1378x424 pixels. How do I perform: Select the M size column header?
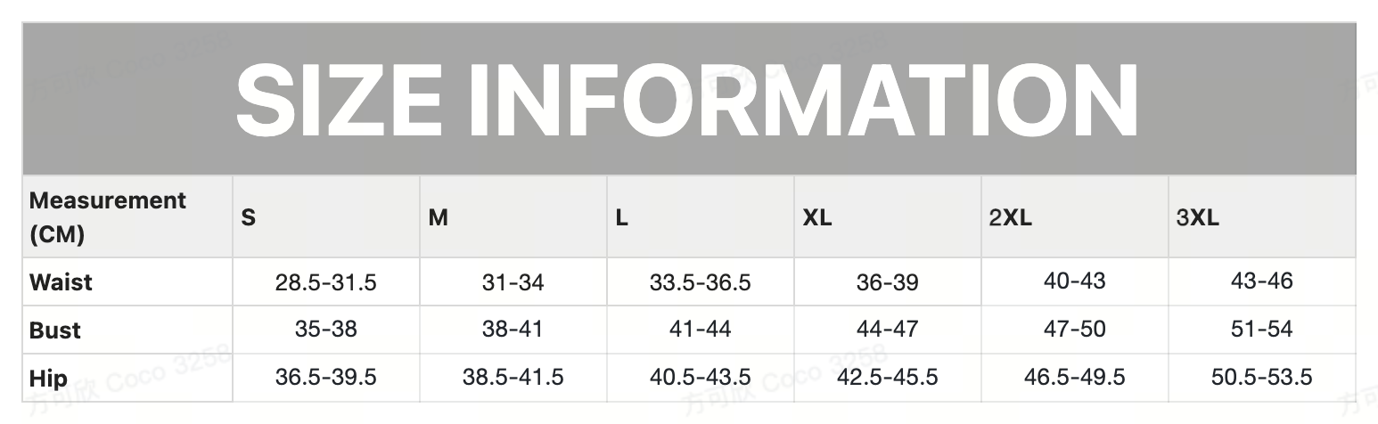point(438,217)
